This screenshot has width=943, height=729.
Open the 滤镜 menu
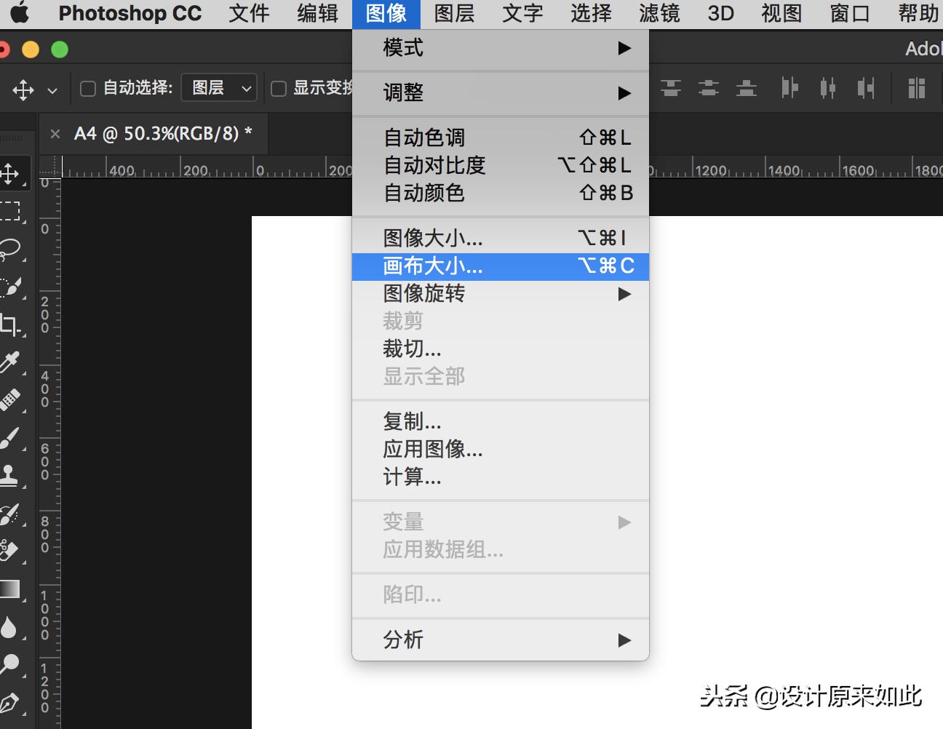[658, 13]
